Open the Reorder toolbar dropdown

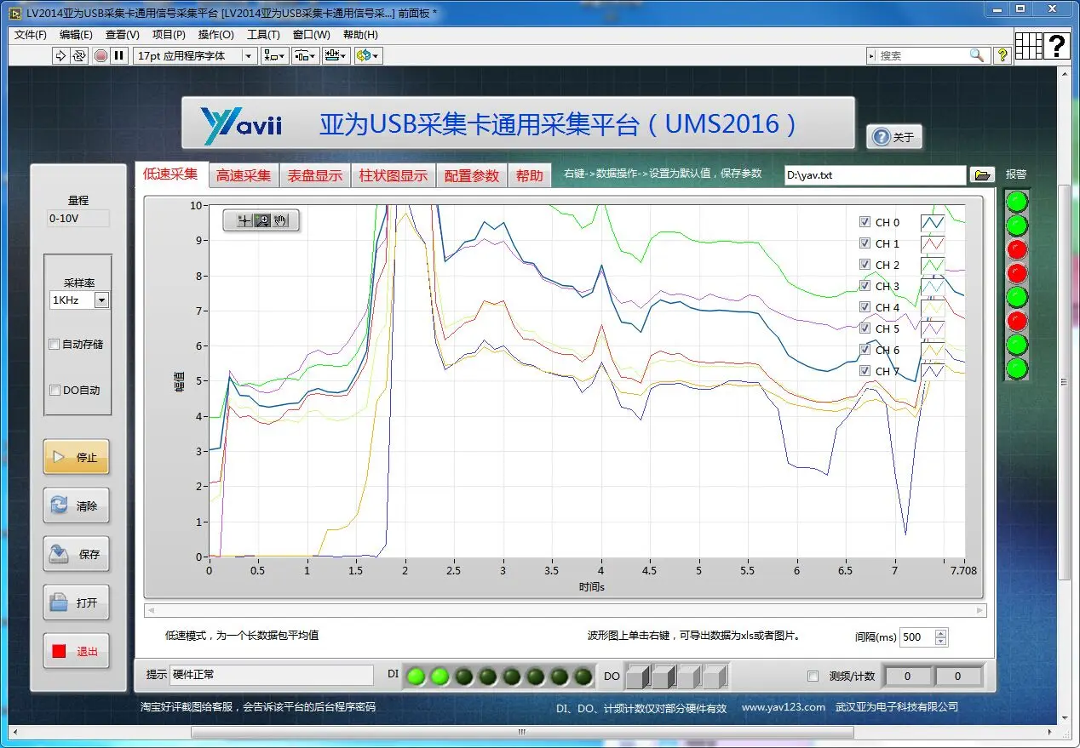coord(368,55)
